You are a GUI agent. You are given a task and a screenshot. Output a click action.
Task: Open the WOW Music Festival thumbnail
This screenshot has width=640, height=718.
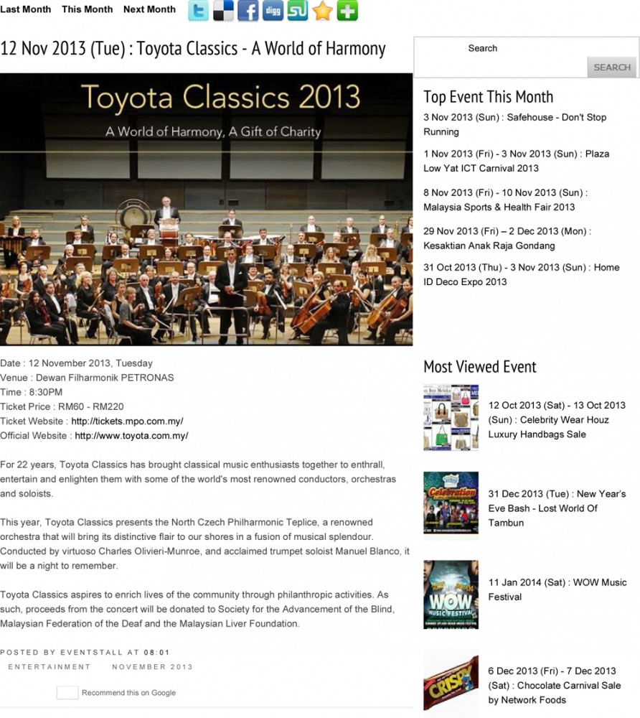tap(451, 595)
